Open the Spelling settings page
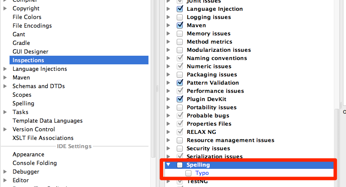346x187 pixels. point(23,104)
